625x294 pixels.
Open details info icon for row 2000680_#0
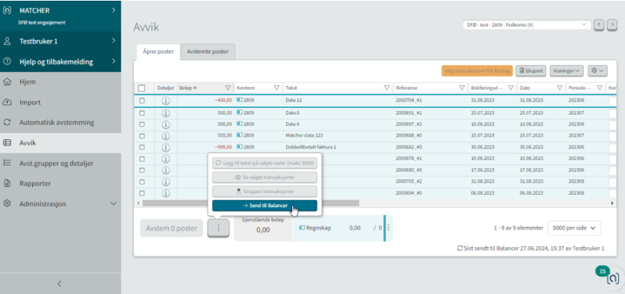[166, 170]
